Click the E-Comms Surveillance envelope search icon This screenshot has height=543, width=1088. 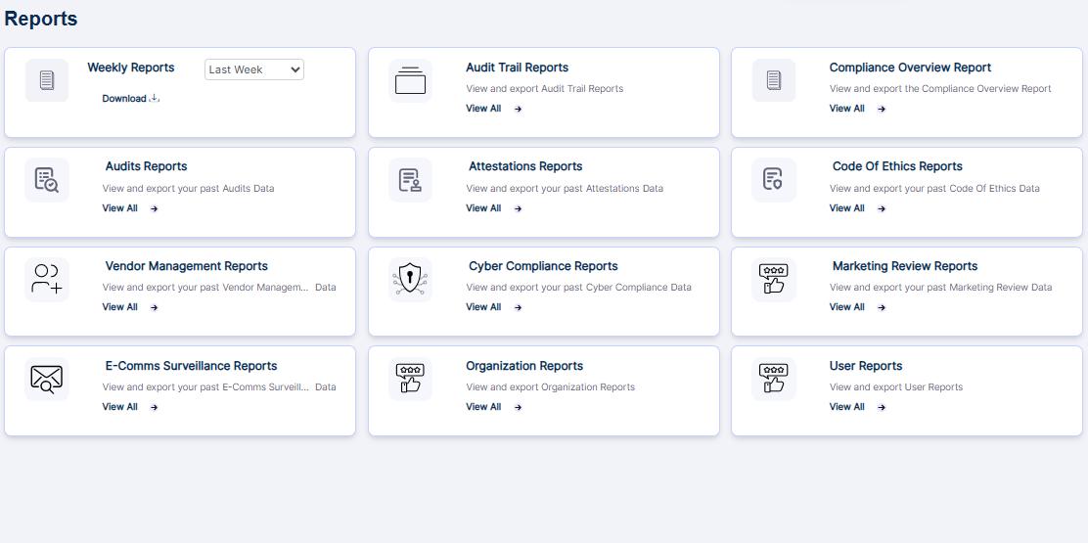pyautogui.click(x=47, y=380)
